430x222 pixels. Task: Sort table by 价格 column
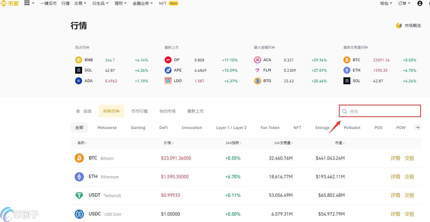point(169,143)
